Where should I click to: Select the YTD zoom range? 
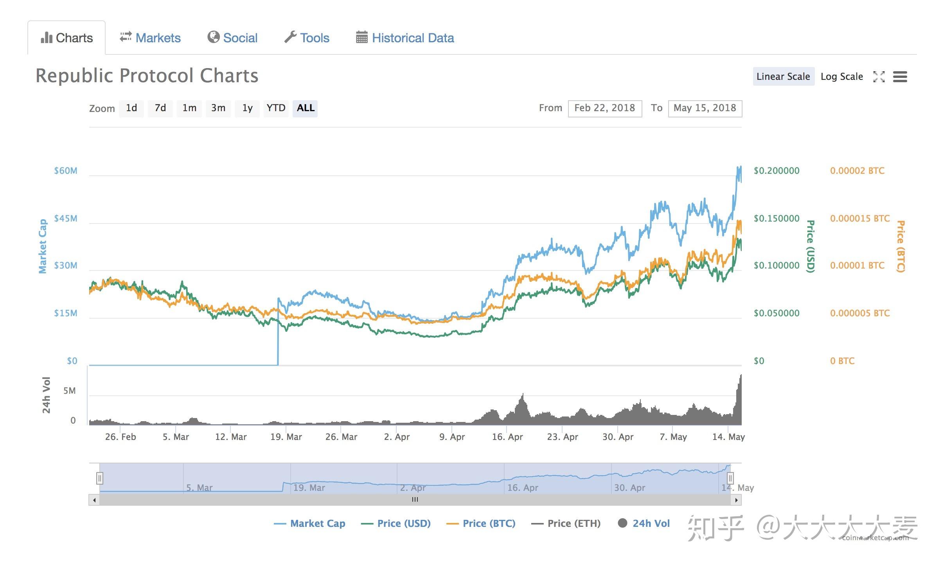tap(276, 108)
